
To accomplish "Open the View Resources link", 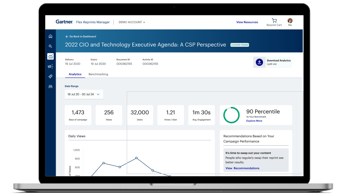I will [247, 22].
